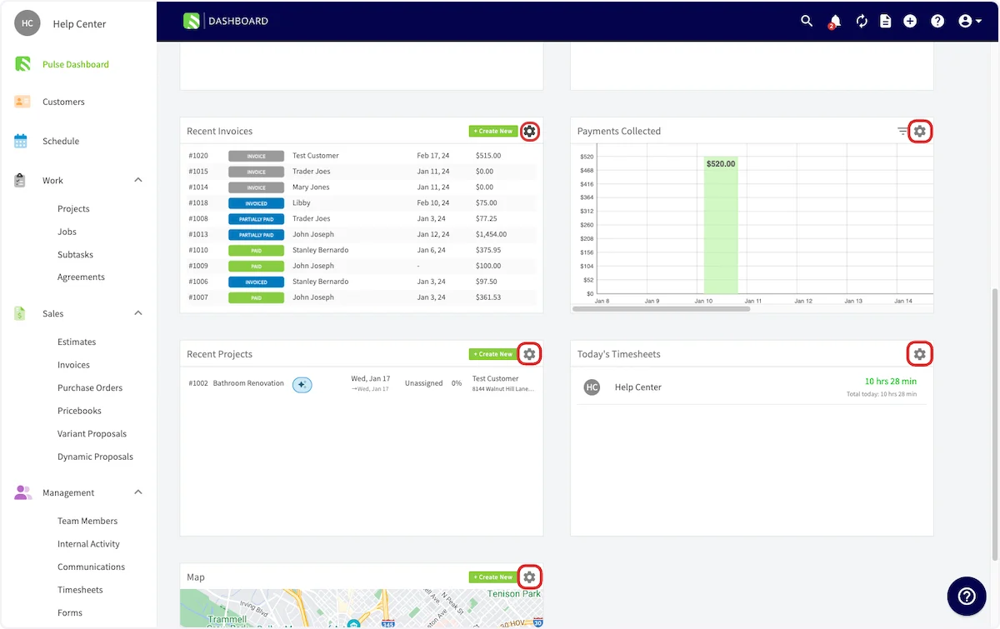Open the document notes icon in header

[886, 21]
